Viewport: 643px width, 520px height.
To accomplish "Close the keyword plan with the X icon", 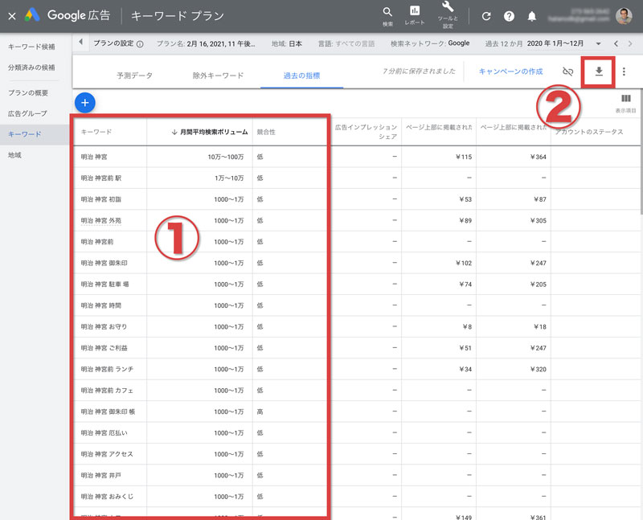I will (x=12, y=16).
